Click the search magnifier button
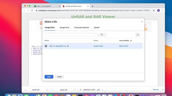 [x=102, y=35]
